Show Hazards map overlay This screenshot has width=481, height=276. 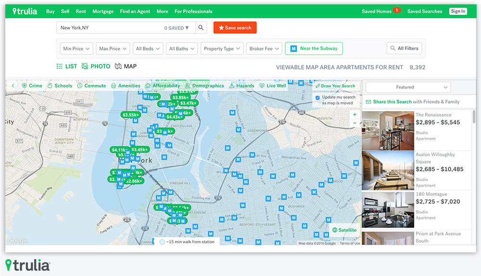(x=242, y=86)
